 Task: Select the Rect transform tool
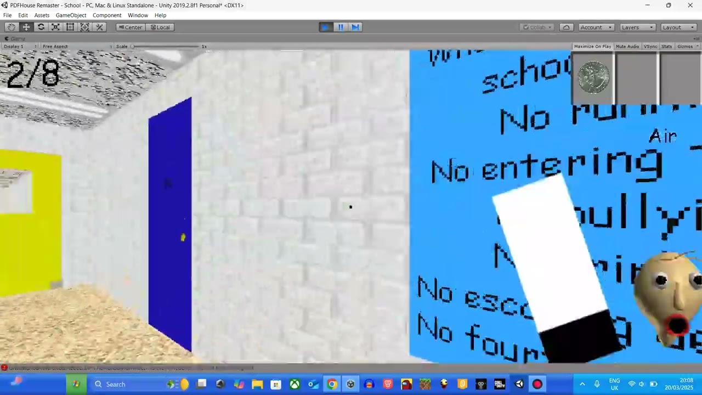(70, 27)
